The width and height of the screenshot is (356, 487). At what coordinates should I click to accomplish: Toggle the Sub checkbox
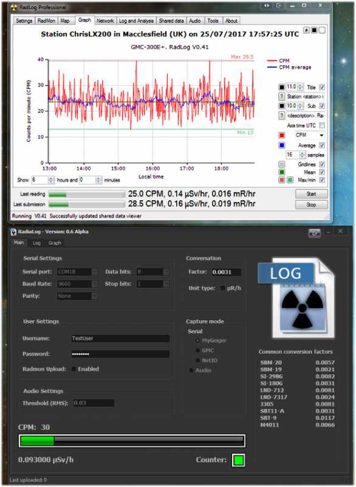(322, 106)
